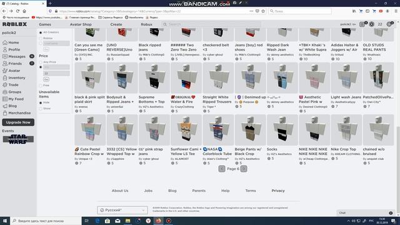Reload the page in the browser
This screenshot has width=400, height=225.
pos(17,11)
